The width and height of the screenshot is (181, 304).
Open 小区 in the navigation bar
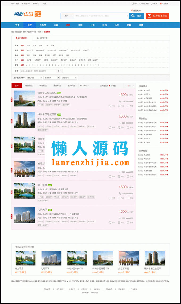pyautogui.click(x=117, y=25)
